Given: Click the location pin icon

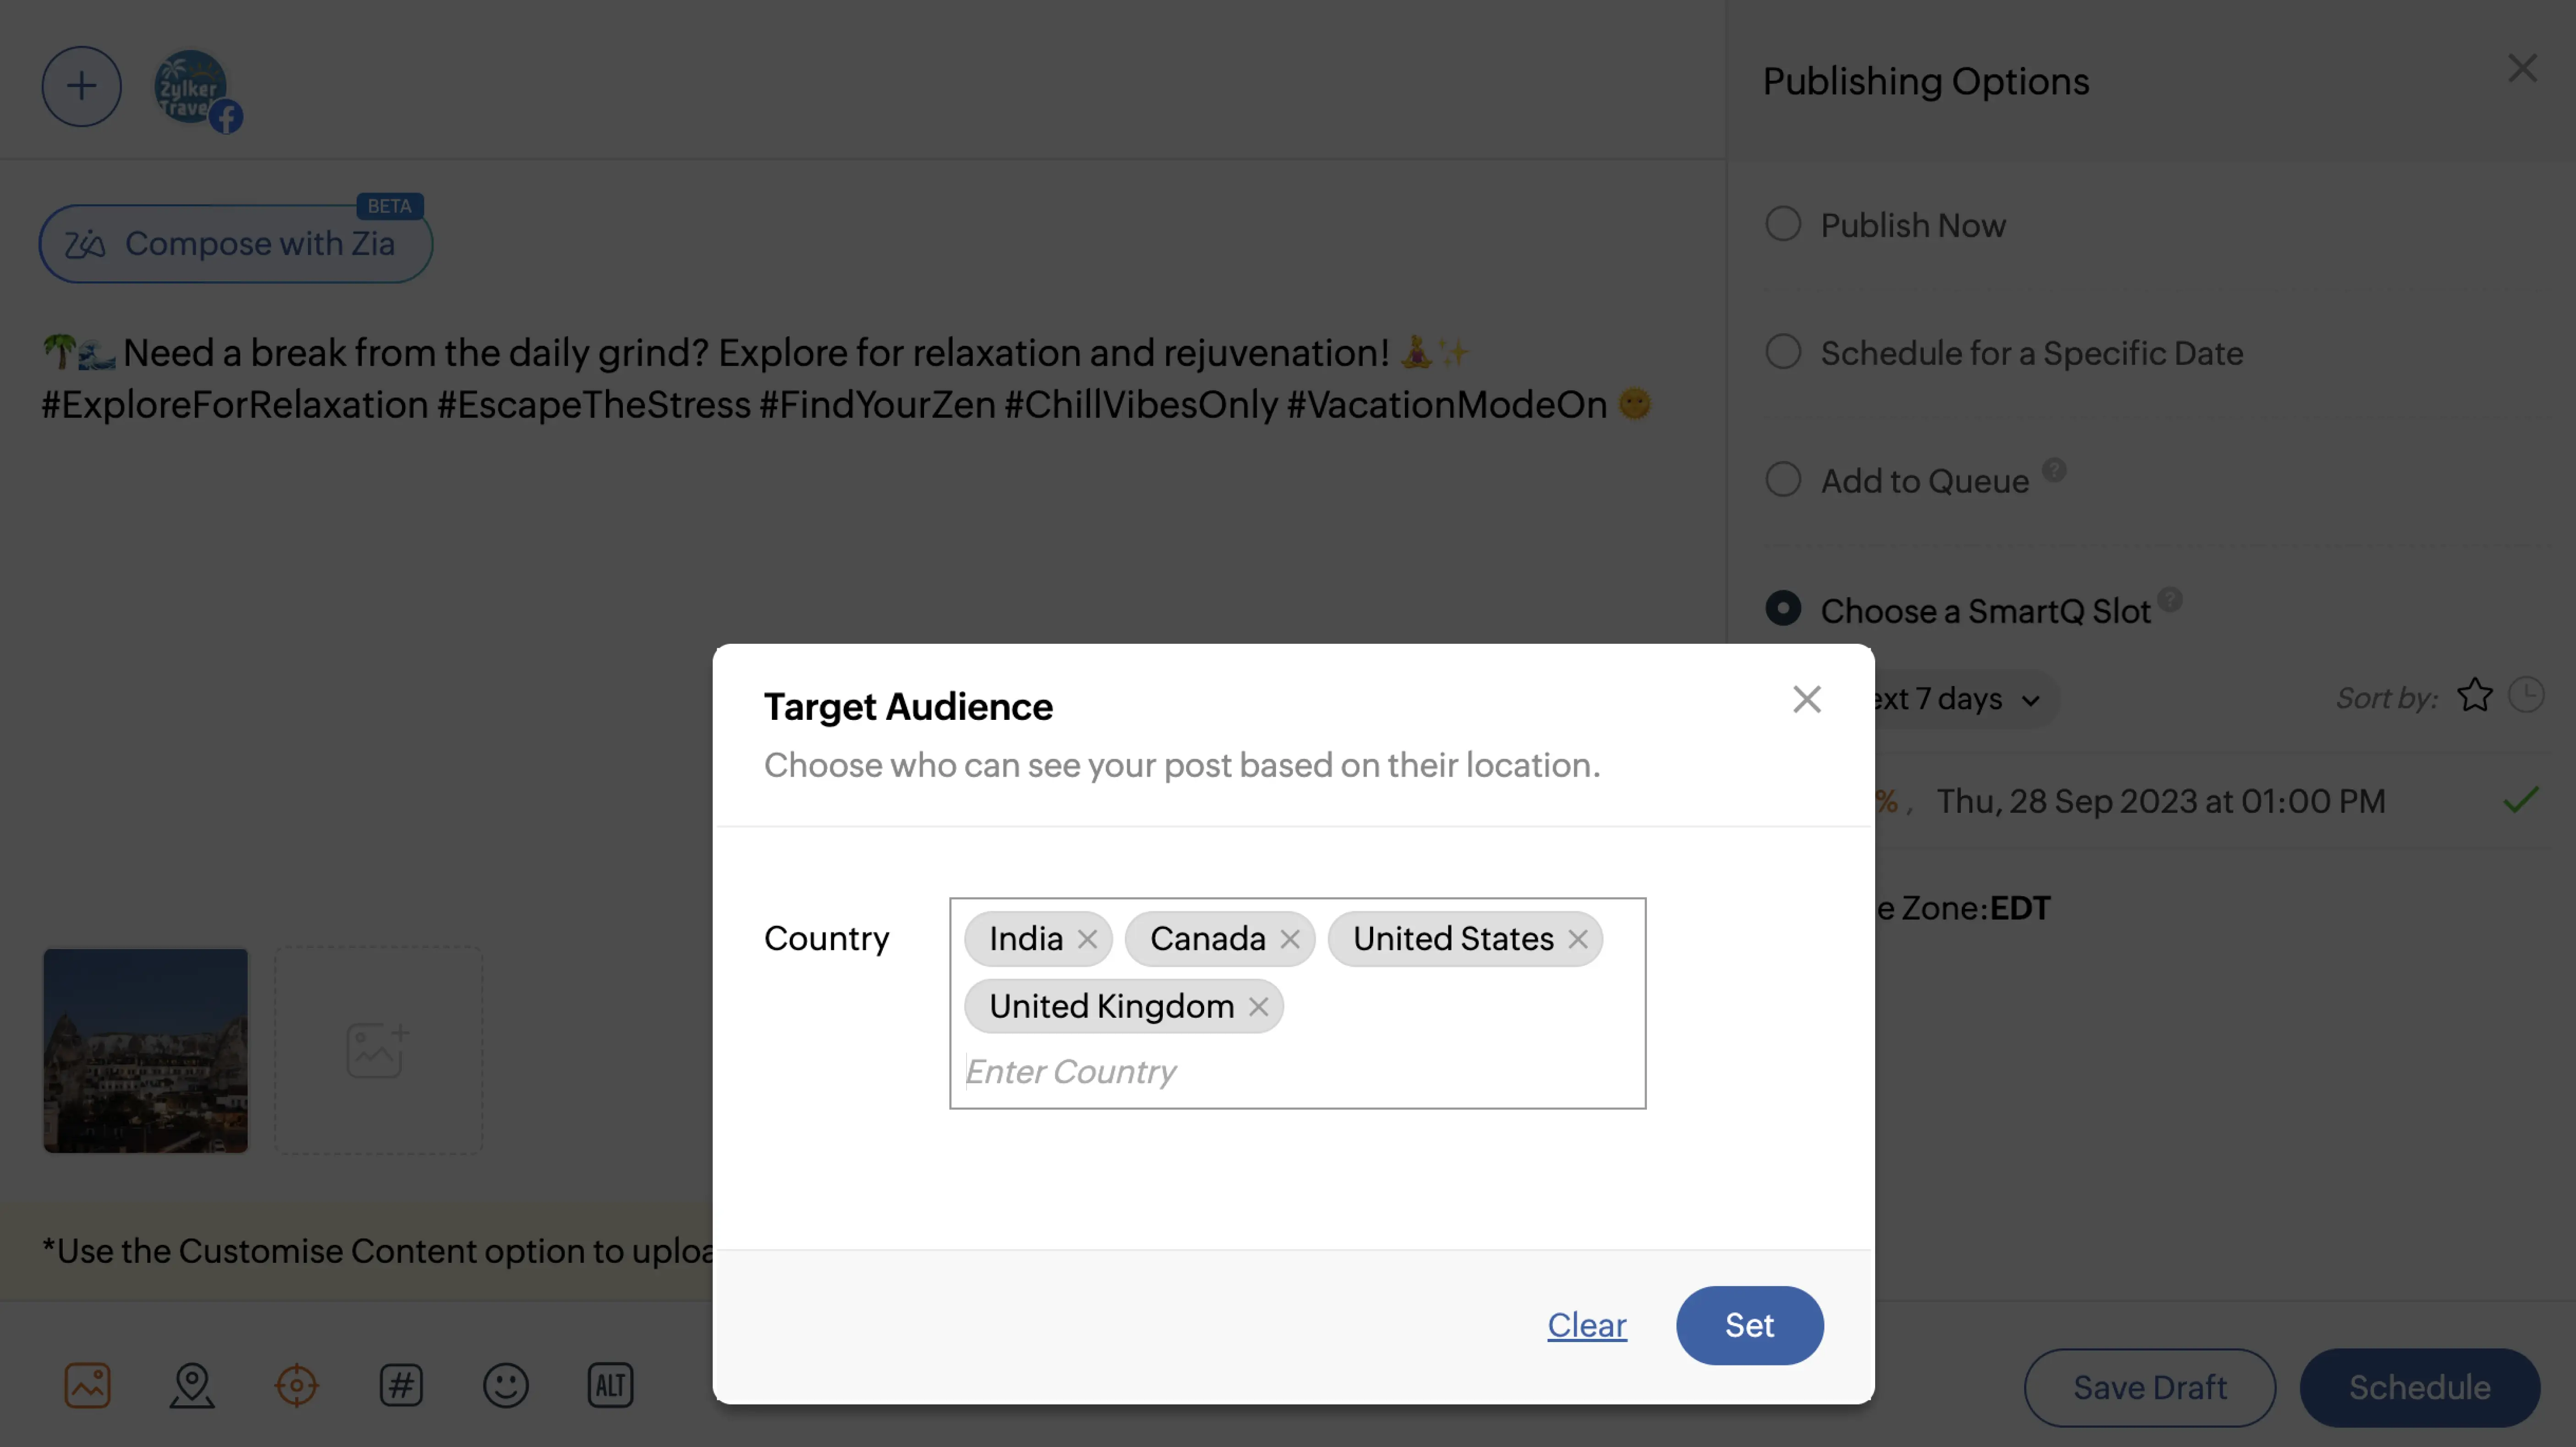Looking at the screenshot, I should point(192,1386).
